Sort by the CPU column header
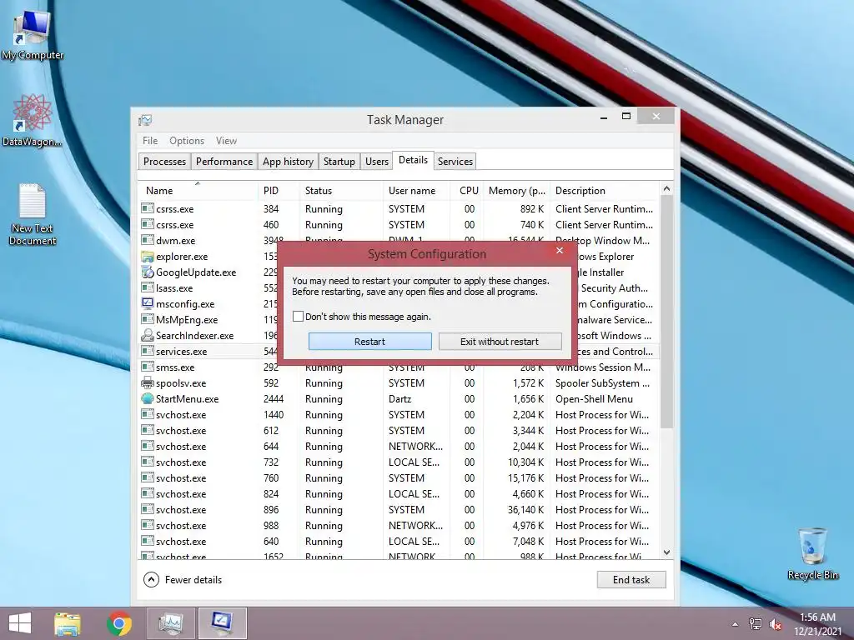The height and width of the screenshot is (640, 854). click(x=467, y=191)
